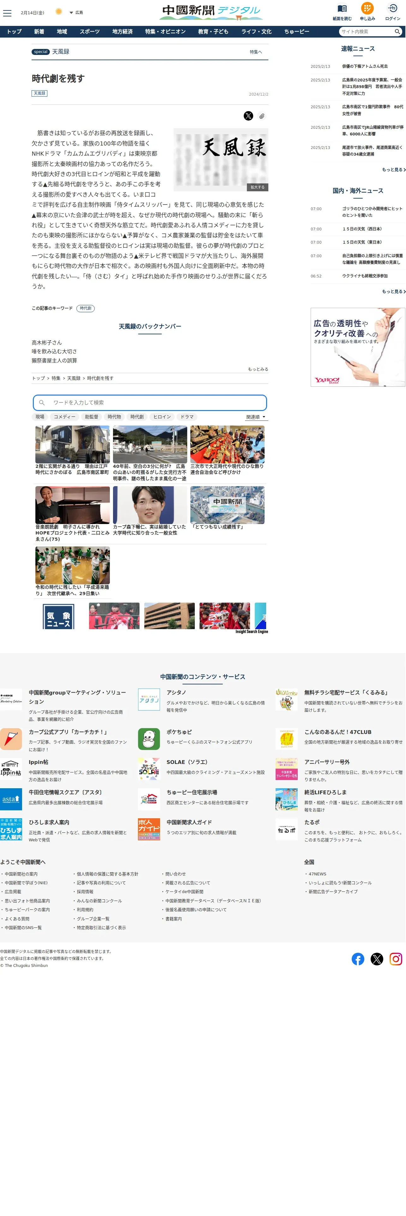406x1216 pixels.
Task: Open the 教育・子ども nav tab
Action: [x=213, y=32]
